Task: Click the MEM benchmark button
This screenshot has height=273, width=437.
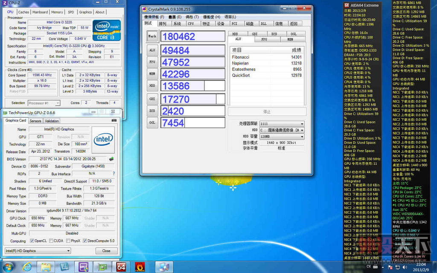Action: tap(152, 74)
